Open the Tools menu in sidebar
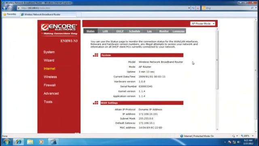Viewport: 259px width, 146px height. [x=48, y=102]
